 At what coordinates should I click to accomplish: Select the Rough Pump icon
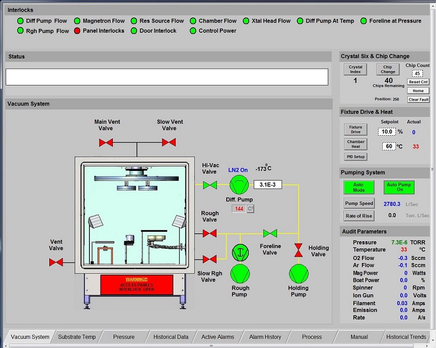pos(240,275)
